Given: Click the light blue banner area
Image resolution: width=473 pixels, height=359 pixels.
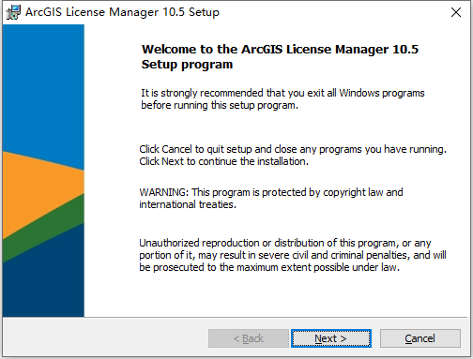Looking at the screenshot, I should click(43, 87).
